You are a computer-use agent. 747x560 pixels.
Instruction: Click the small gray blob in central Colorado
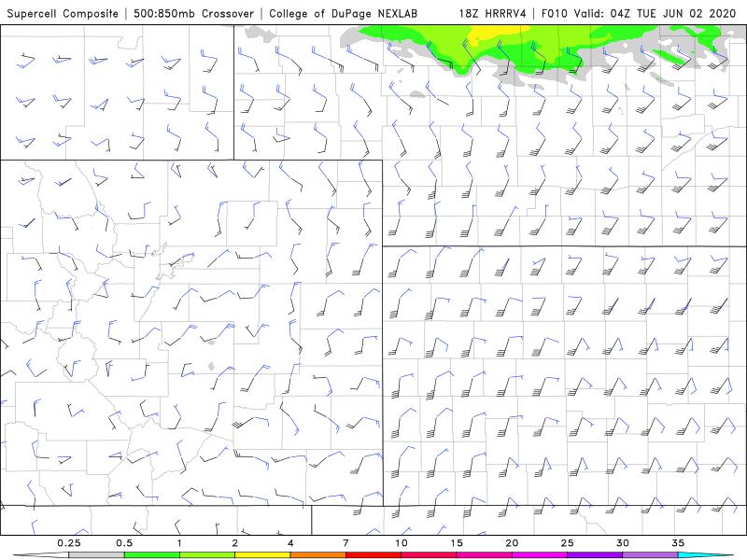[211, 366]
